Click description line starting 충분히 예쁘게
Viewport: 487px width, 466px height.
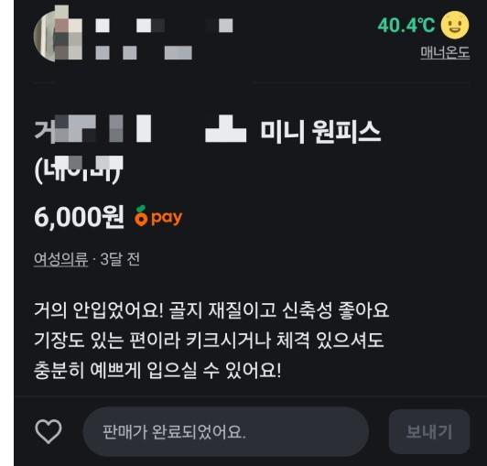click(x=157, y=370)
